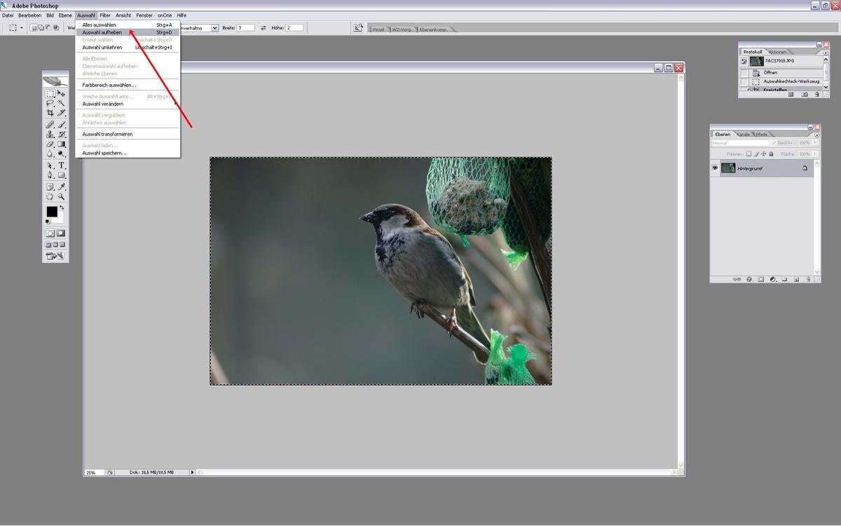Open the selection style dropdown
Viewport: 841px width, 526px height.
point(215,28)
